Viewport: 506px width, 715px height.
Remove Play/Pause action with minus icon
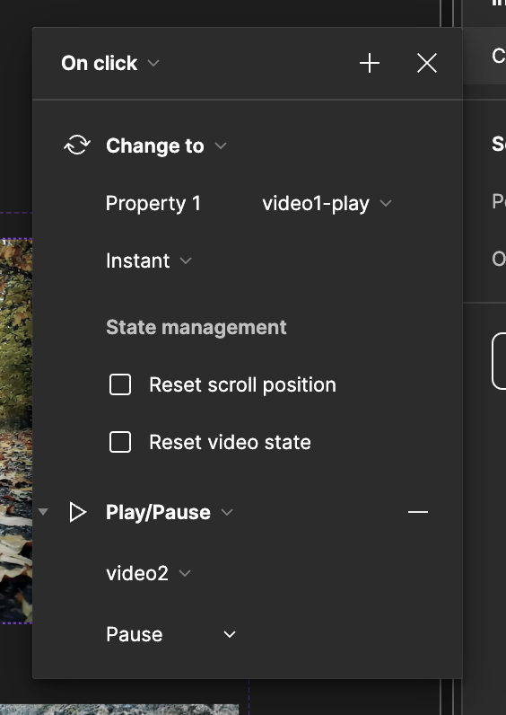click(x=418, y=512)
